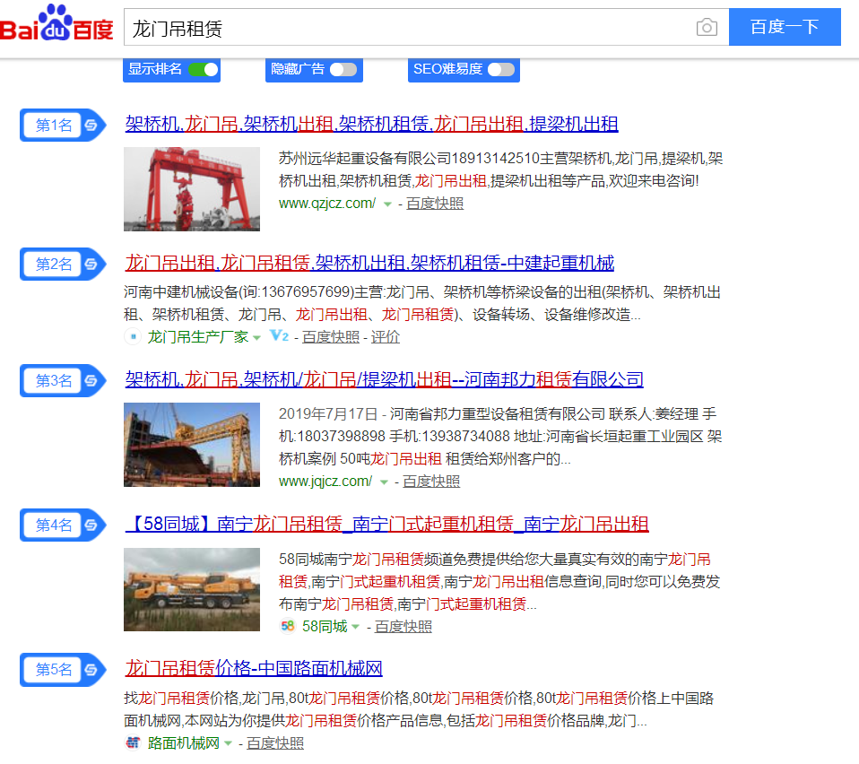
Task: Open the 【58同城】南宁龙门吊租赁 result title
Action: [386, 524]
